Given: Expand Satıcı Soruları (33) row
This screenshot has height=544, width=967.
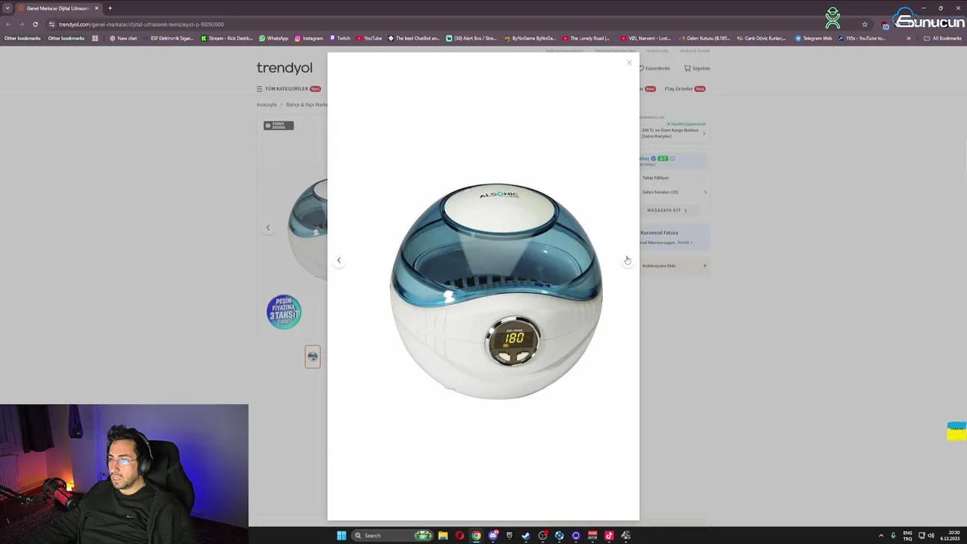Looking at the screenshot, I should [x=674, y=192].
